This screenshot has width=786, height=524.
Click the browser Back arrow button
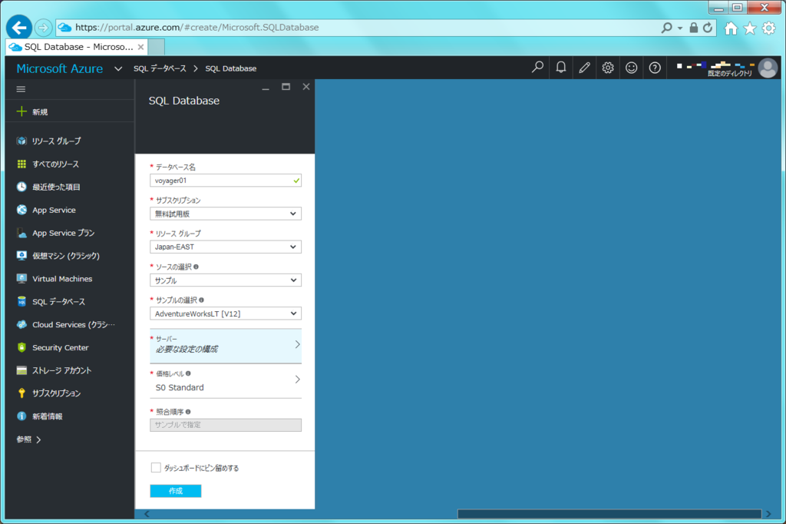click(x=19, y=27)
